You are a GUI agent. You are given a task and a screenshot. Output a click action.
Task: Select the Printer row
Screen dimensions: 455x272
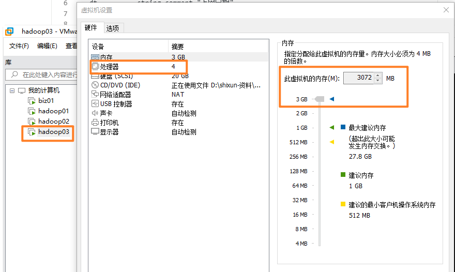(178, 123)
